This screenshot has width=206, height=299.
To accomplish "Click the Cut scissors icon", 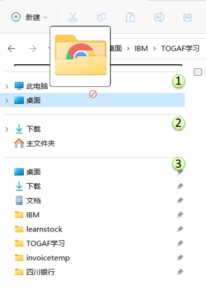I will point(73,17).
